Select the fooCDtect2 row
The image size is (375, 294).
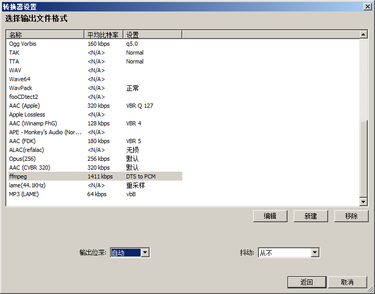click(x=95, y=97)
